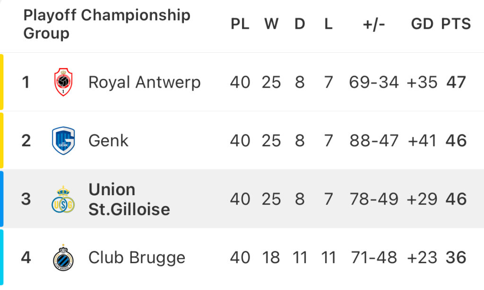Image resolution: width=484 pixels, height=290 pixels.
Task: Click the +/- column header
Action: pyautogui.click(x=374, y=25)
